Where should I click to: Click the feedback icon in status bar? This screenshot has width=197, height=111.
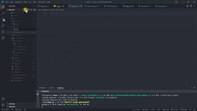tap(191, 109)
